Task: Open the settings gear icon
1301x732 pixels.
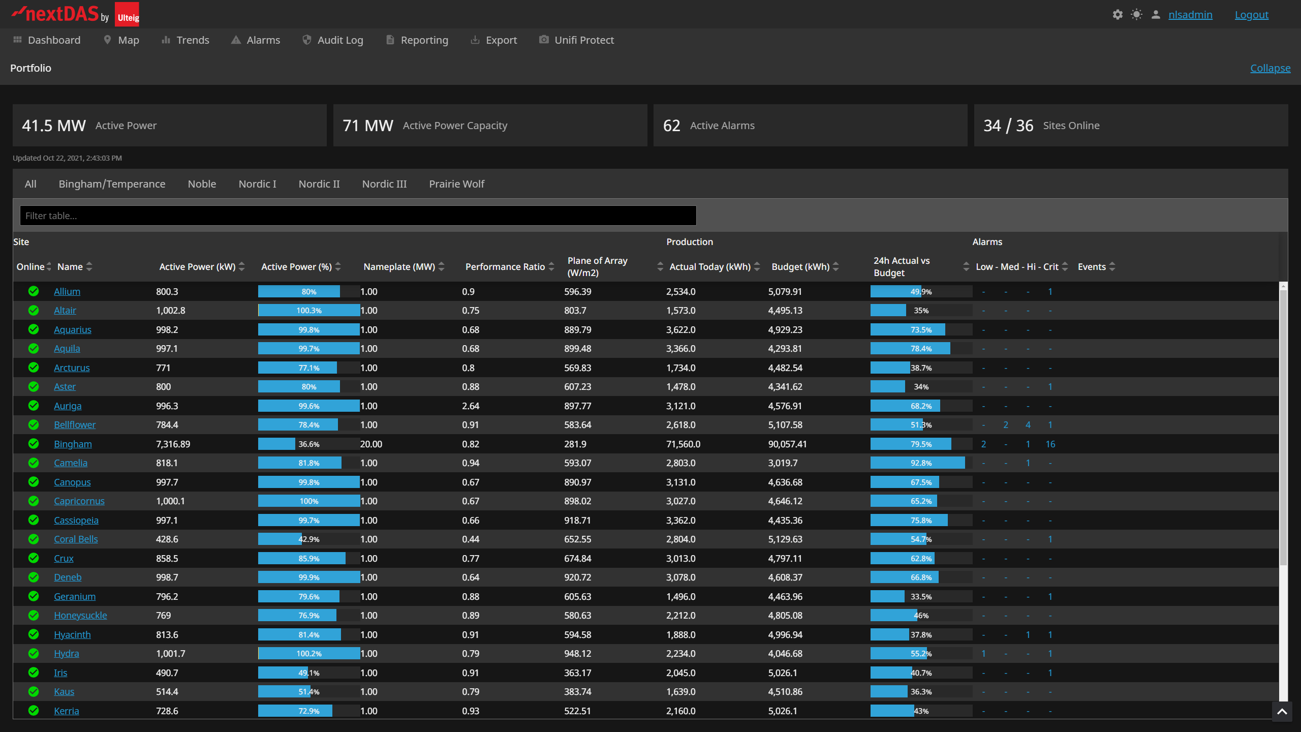Action: tap(1118, 15)
